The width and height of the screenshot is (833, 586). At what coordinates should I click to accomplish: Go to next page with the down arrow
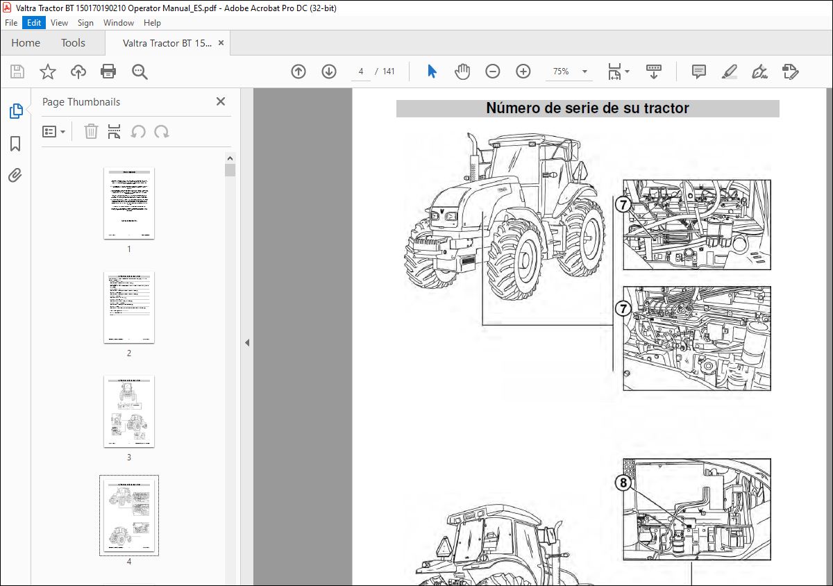tap(329, 72)
